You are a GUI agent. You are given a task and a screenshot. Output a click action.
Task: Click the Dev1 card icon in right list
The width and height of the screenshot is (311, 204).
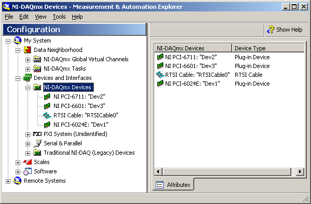click(160, 84)
